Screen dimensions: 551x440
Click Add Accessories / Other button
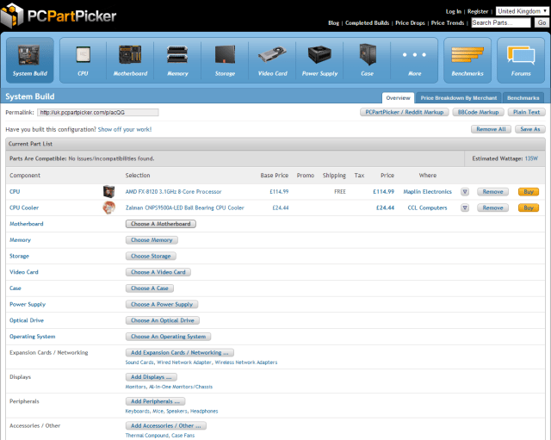coord(166,426)
